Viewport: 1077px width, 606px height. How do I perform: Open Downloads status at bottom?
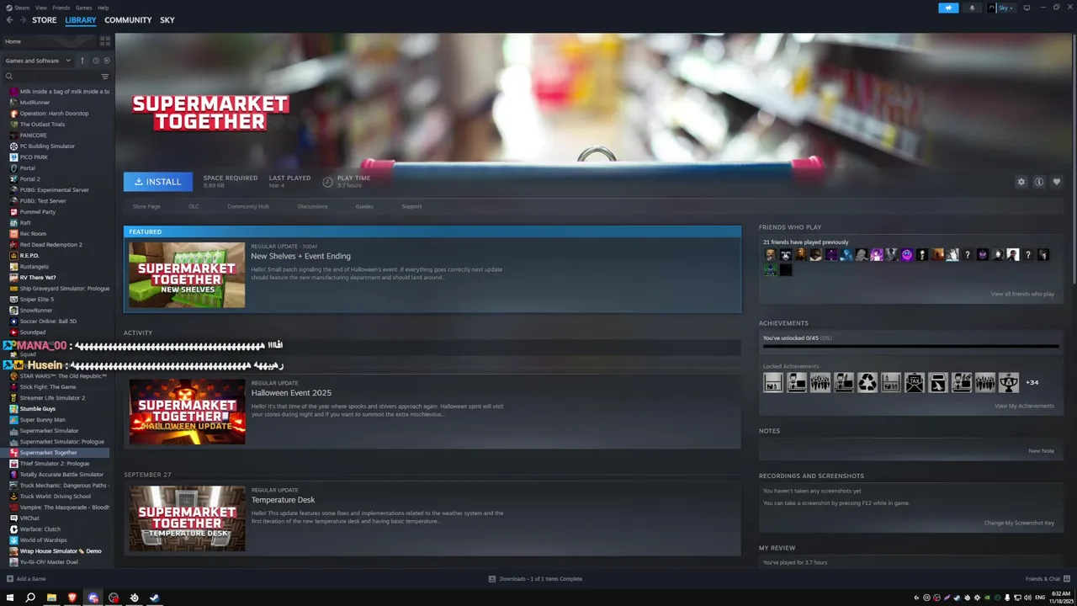pyautogui.click(x=536, y=579)
